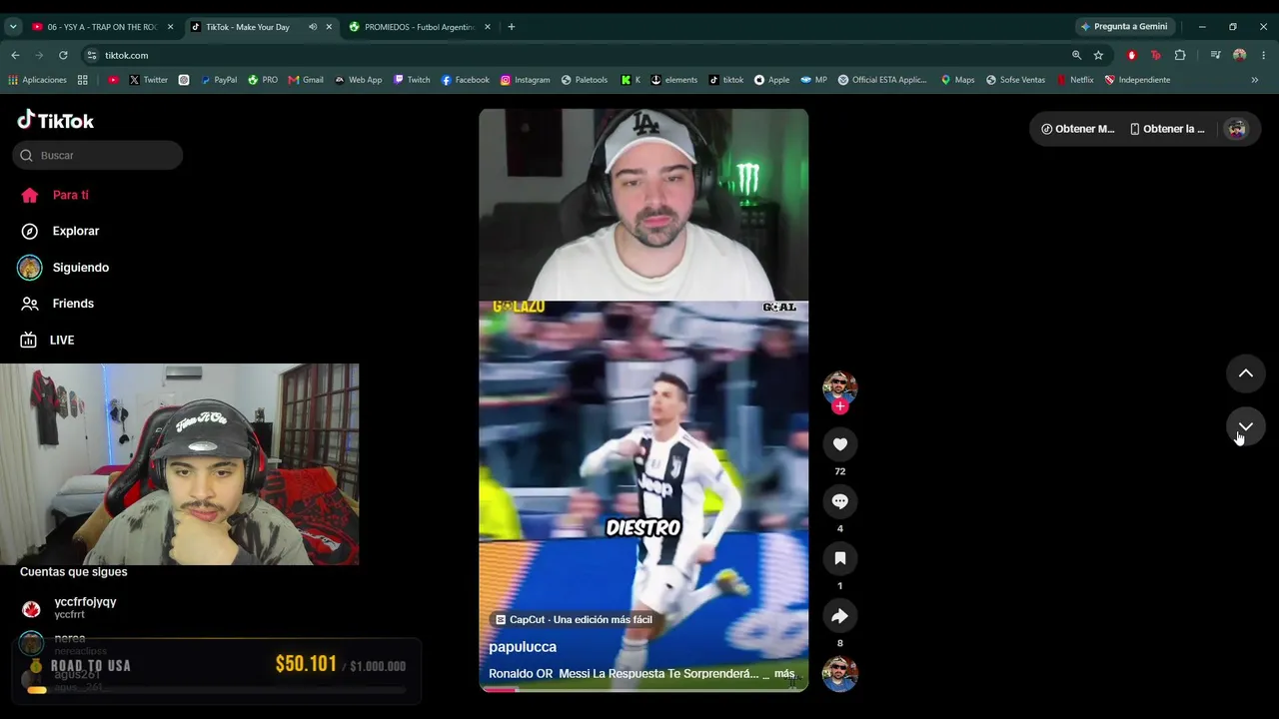Viewport: 1279px width, 719px height.
Task: Open the browser zoom magnifier icon
Action: tap(1076, 55)
